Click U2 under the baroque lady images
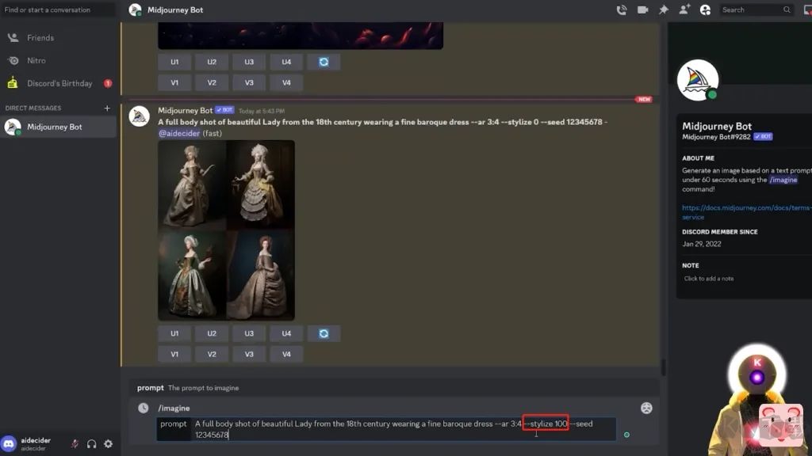Image resolution: width=812 pixels, height=456 pixels. coord(212,333)
